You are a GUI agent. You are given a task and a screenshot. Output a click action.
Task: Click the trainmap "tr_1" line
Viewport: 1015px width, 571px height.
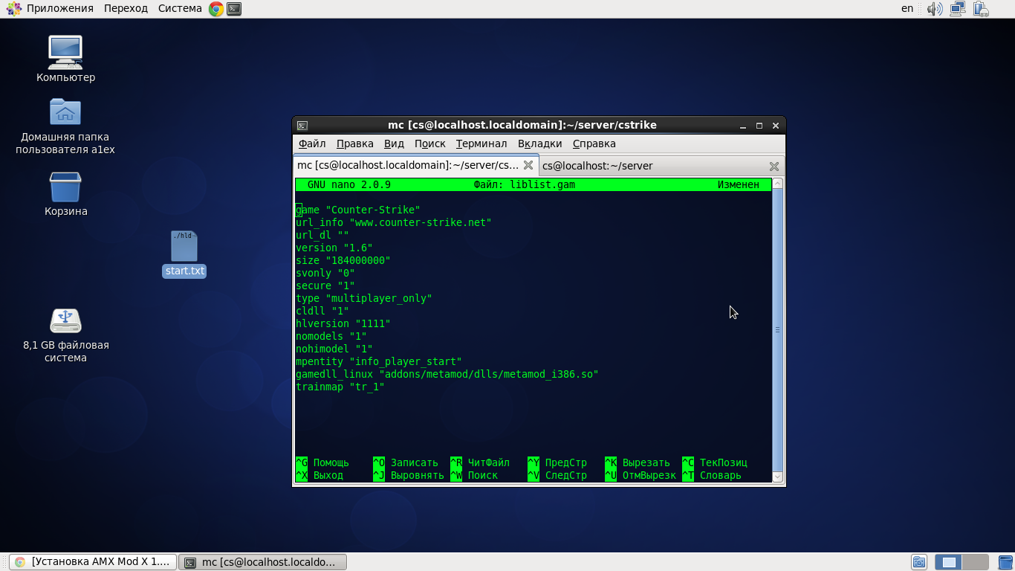coord(340,387)
